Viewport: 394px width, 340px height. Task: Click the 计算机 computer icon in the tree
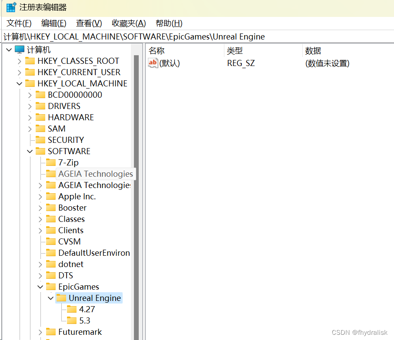pyautogui.click(x=20, y=50)
